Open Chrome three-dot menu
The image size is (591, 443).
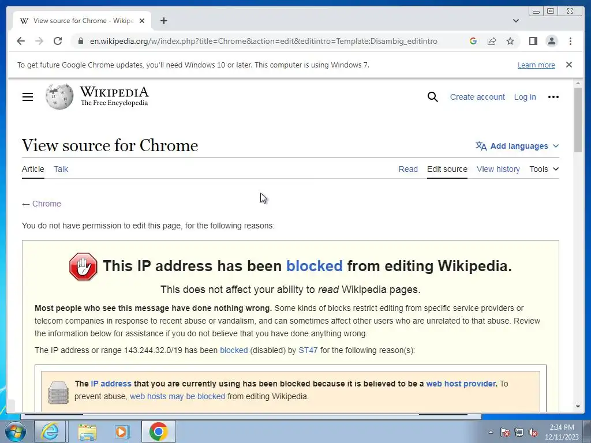(x=570, y=41)
